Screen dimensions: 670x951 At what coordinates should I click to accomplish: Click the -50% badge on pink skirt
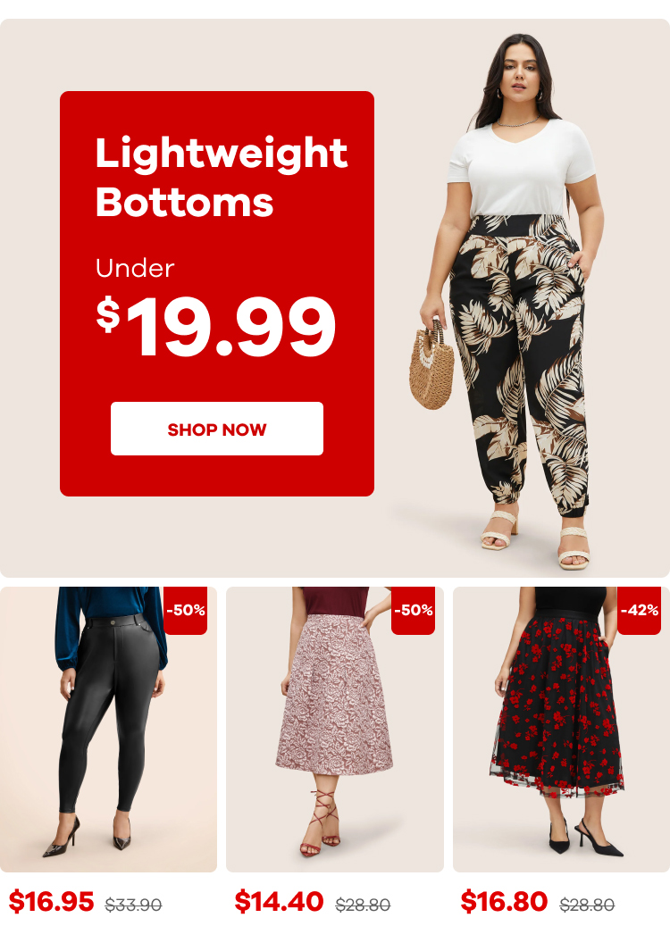click(414, 610)
